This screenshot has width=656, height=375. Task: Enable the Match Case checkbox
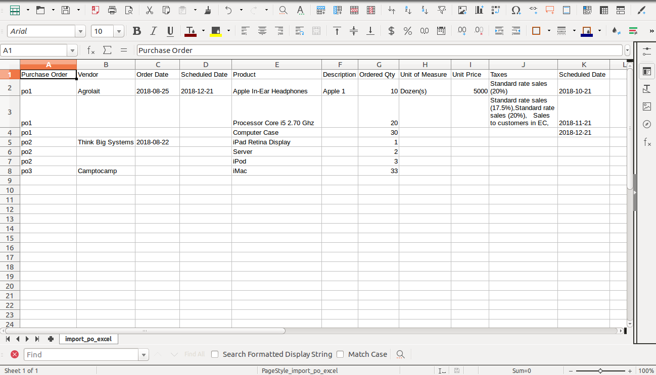pyautogui.click(x=340, y=354)
